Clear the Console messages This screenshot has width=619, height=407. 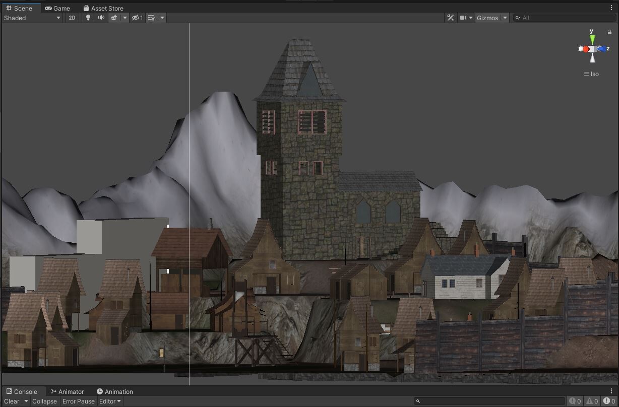point(11,401)
